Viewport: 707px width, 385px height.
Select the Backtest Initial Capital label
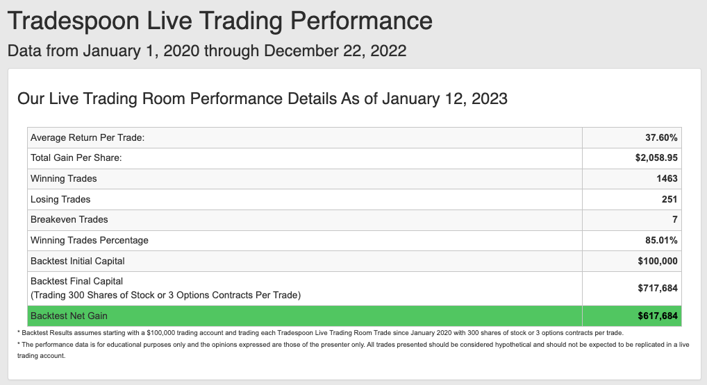78,261
